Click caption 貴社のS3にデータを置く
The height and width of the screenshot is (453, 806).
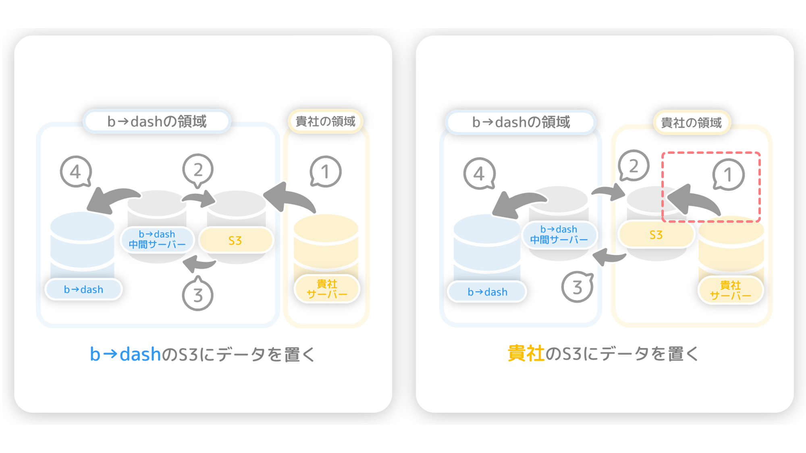coord(603,353)
